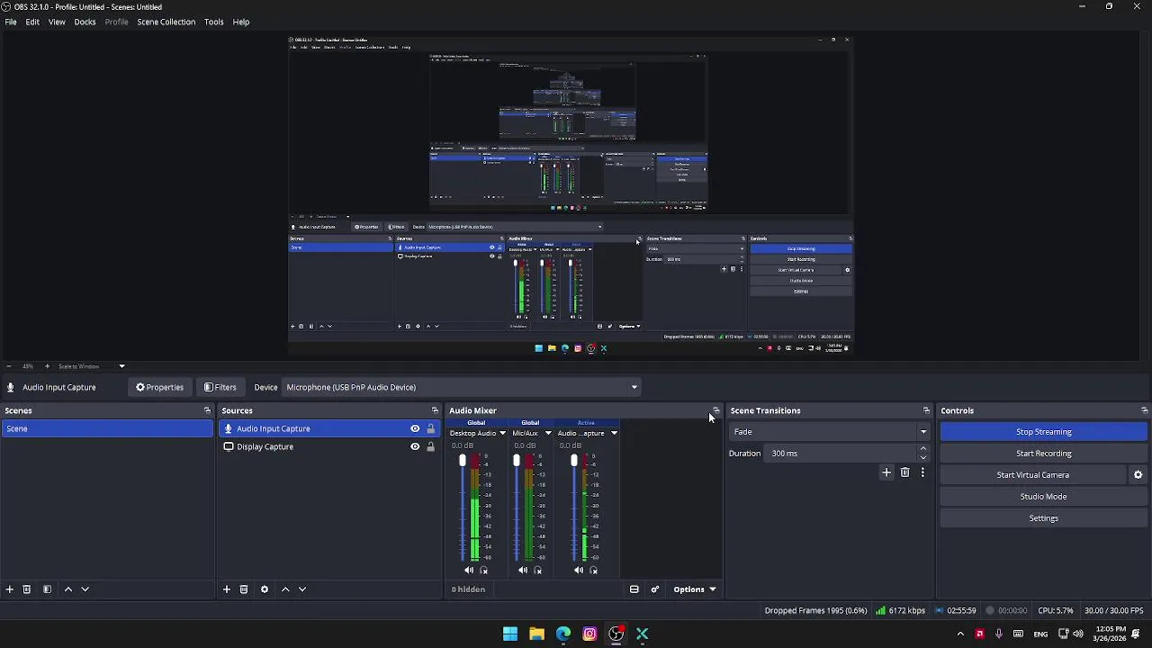Mute Desktop Audio speaker icon
This screenshot has height=648, width=1152.
(x=469, y=570)
